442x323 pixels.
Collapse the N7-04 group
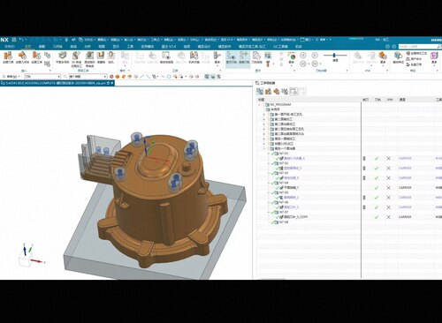coord(269,183)
